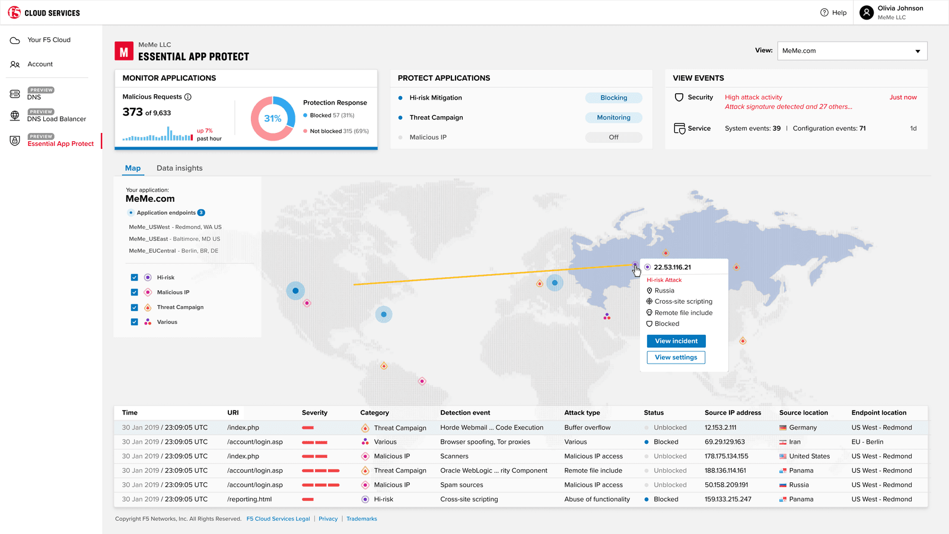Select the Your F5 Cloud sidebar icon
This screenshot has width=949, height=534.
[x=14, y=40]
